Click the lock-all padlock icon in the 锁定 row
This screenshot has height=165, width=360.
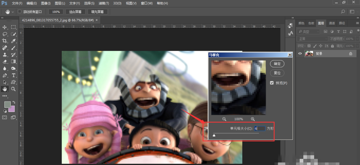click(332, 46)
